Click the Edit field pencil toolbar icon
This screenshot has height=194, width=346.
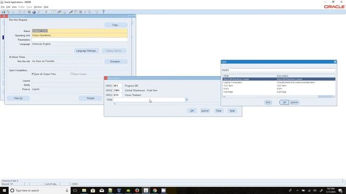point(71,12)
